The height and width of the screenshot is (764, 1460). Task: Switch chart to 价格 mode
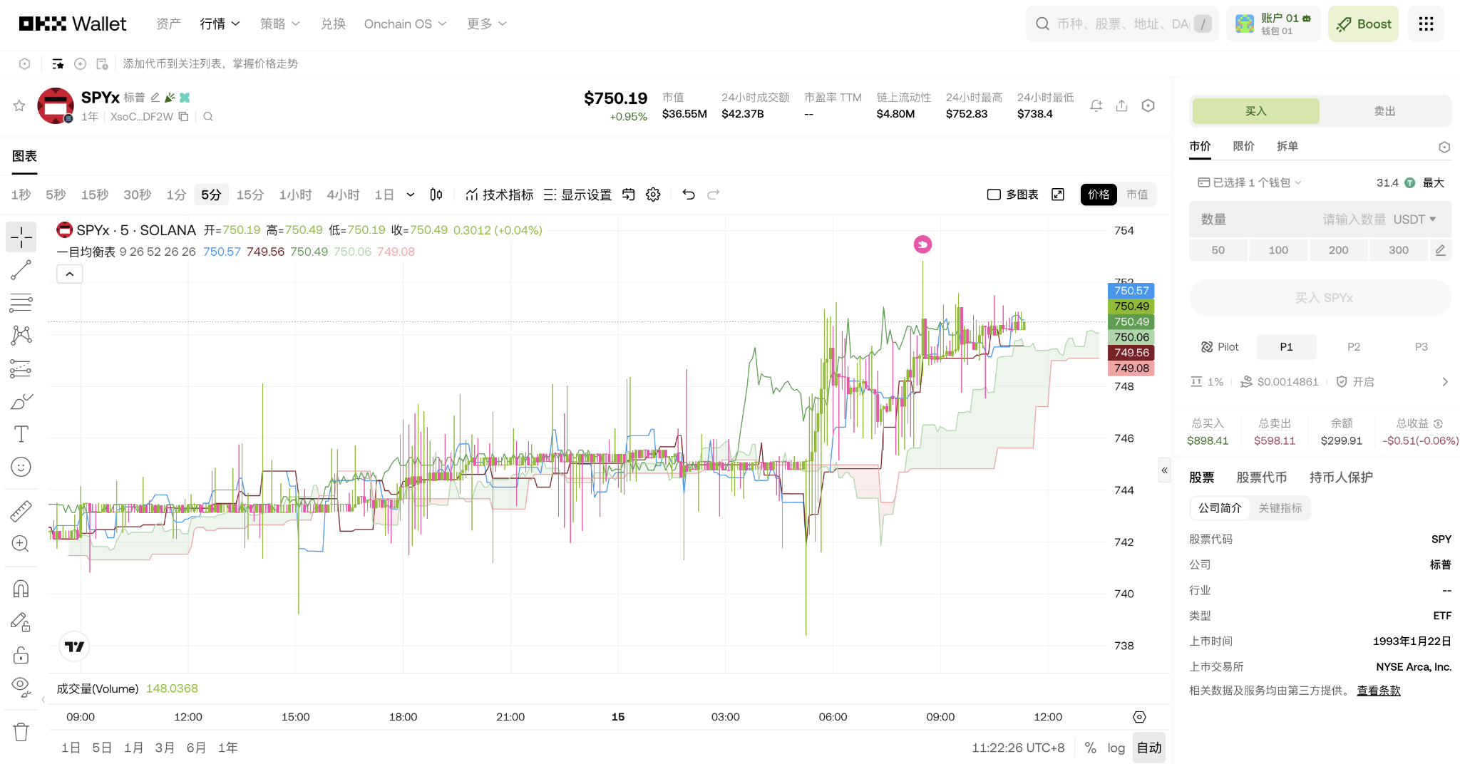coord(1099,195)
